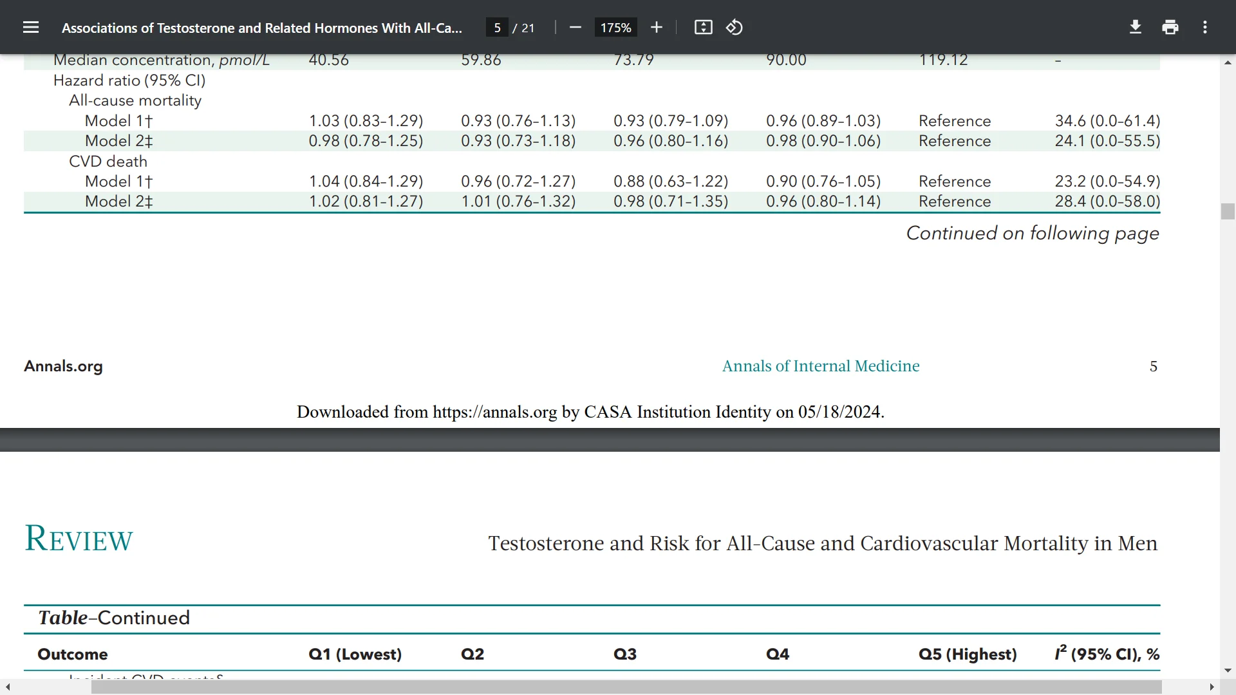Click page number '5' in the footer
The height and width of the screenshot is (695, 1236).
pos(1154,366)
